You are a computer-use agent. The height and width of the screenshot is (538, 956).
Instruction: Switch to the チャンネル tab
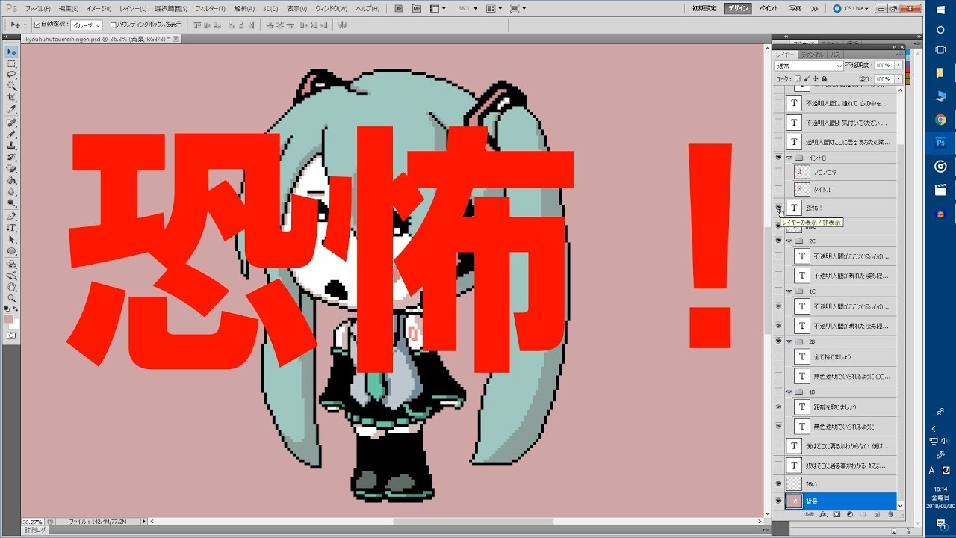coord(813,55)
